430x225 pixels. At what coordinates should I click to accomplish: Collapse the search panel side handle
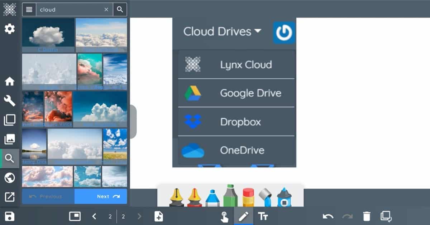click(x=133, y=122)
